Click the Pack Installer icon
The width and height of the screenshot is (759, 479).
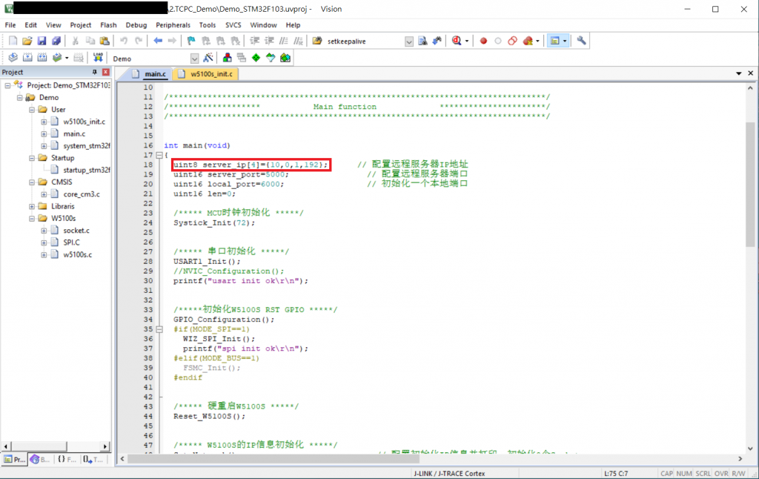click(285, 58)
